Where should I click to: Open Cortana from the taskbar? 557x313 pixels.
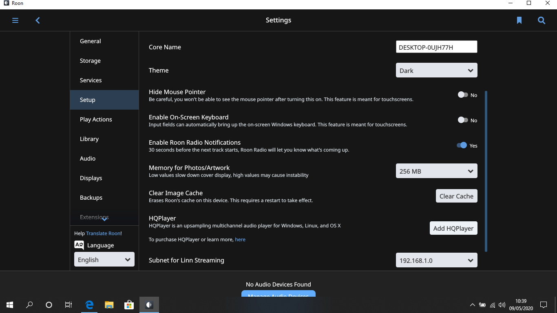(x=49, y=304)
